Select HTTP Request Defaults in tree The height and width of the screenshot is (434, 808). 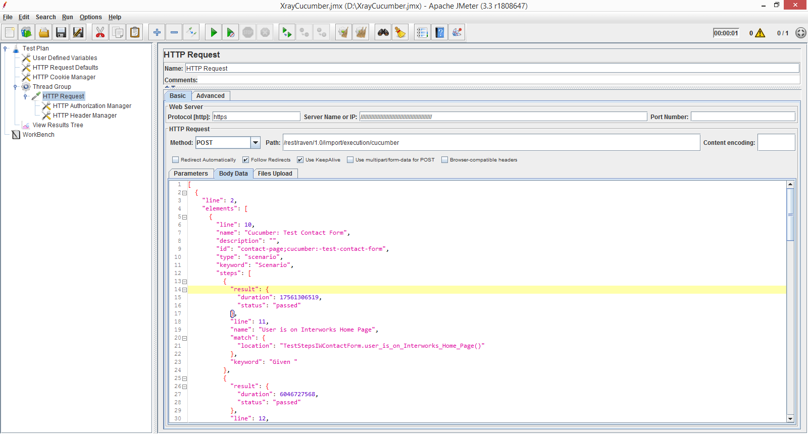pos(65,68)
